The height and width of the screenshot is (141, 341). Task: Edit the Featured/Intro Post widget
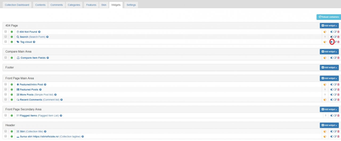point(335,85)
